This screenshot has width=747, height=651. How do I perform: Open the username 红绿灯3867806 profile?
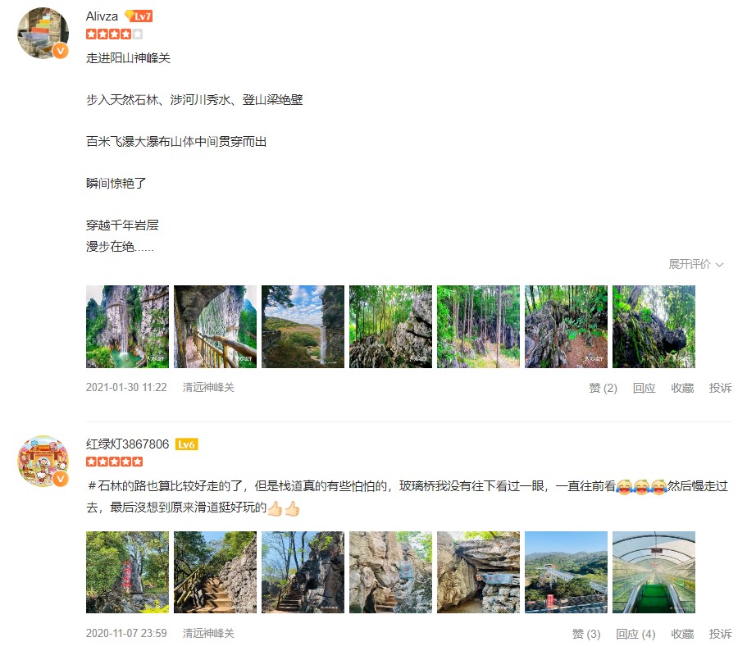[127, 444]
